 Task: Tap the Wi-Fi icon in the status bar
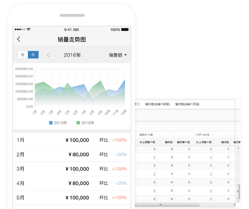point(29,30)
